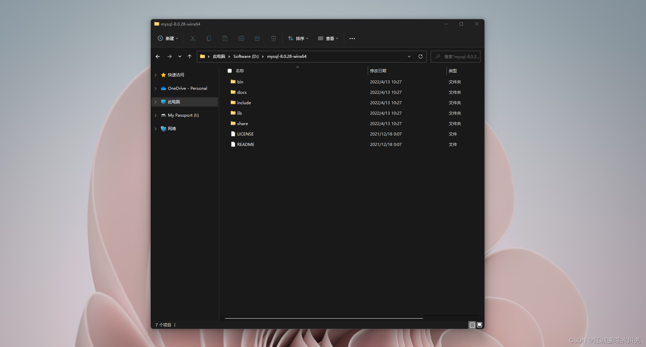The width and height of the screenshot is (646, 347).
Task: Expand the 网络 tree node
Action: pos(156,129)
